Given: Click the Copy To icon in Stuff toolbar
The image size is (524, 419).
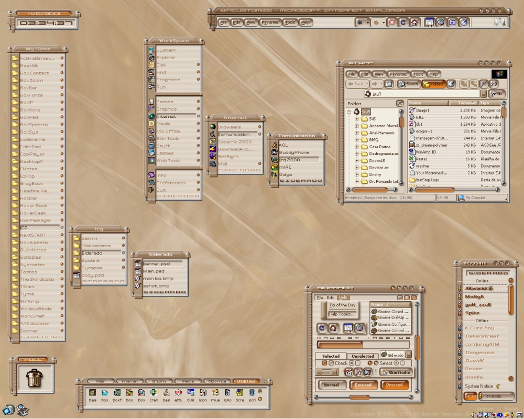Looking at the screenshot, I should (x=474, y=84).
